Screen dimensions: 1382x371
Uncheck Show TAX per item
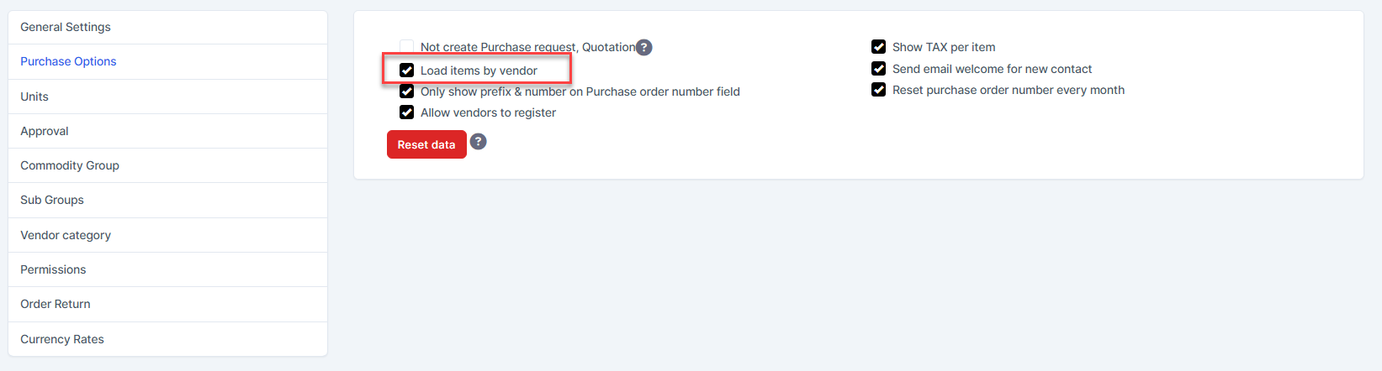point(879,47)
